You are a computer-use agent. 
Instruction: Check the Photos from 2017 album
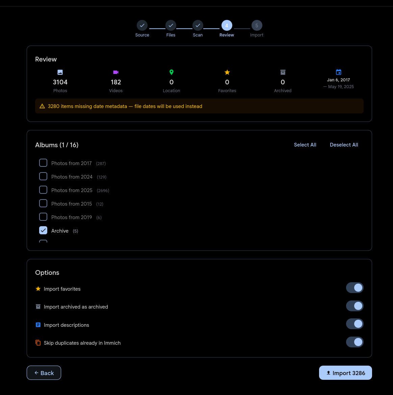point(43,163)
